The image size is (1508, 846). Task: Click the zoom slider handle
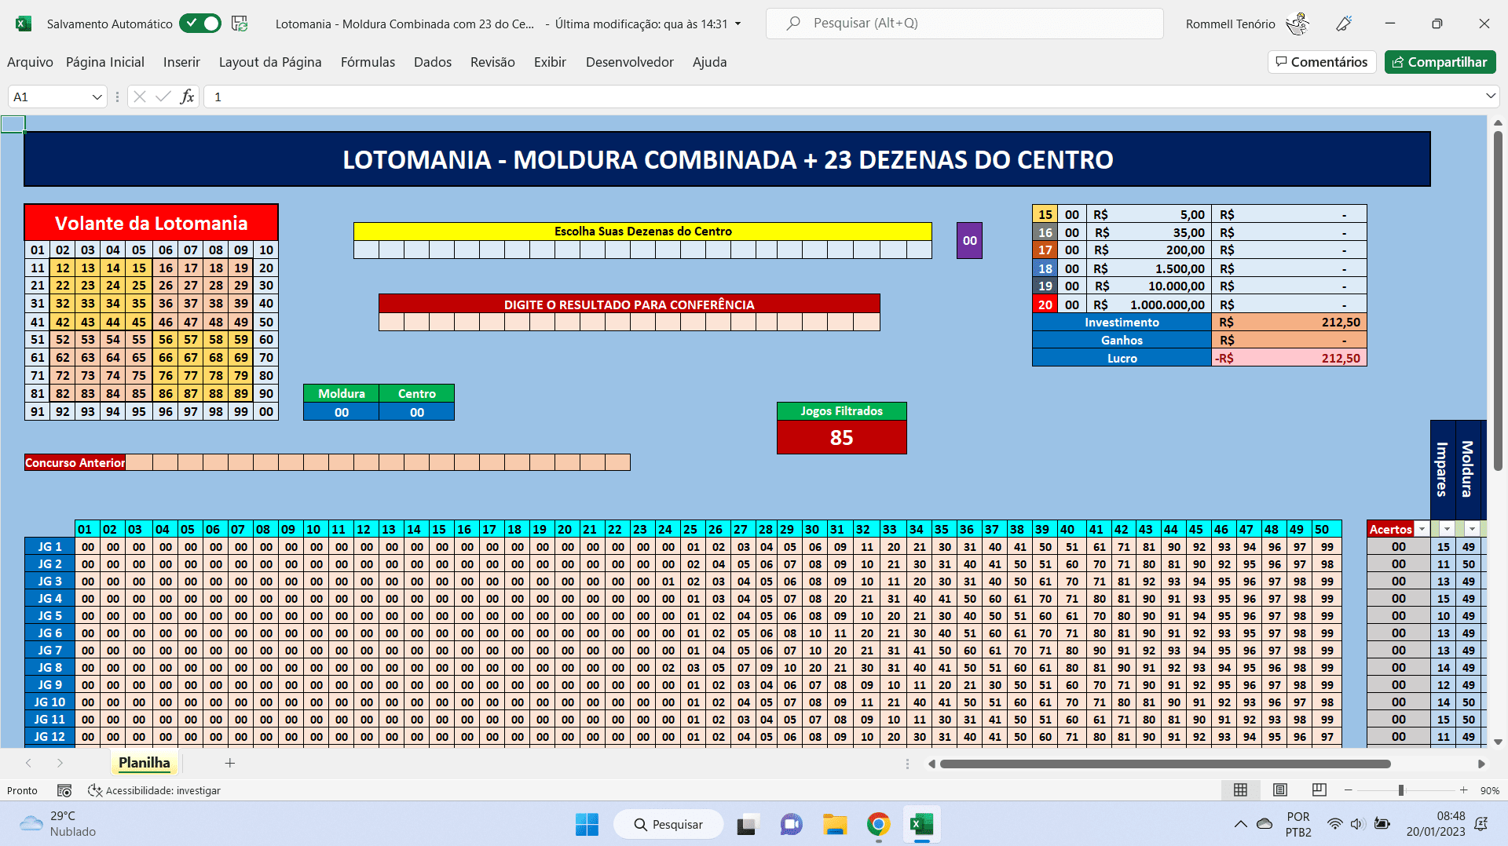1400,790
